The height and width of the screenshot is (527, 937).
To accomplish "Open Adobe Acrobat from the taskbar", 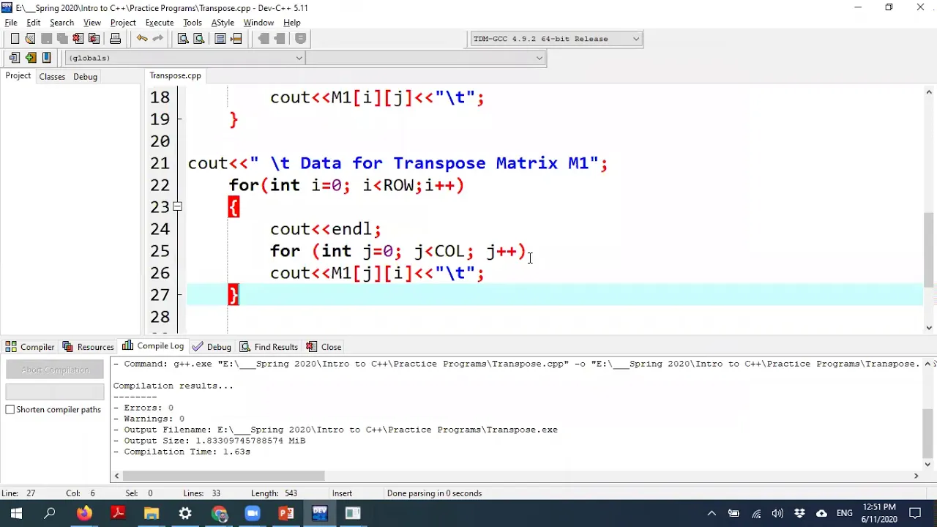I will [118, 513].
